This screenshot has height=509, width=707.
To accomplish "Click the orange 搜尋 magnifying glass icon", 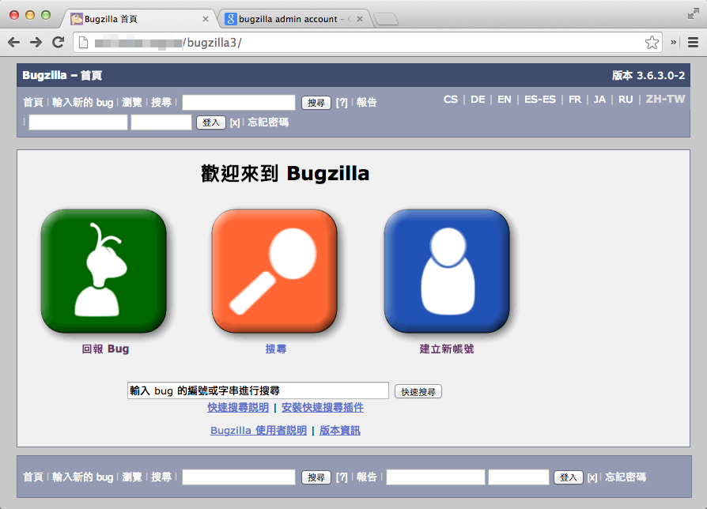I will pyautogui.click(x=276, y=269).
